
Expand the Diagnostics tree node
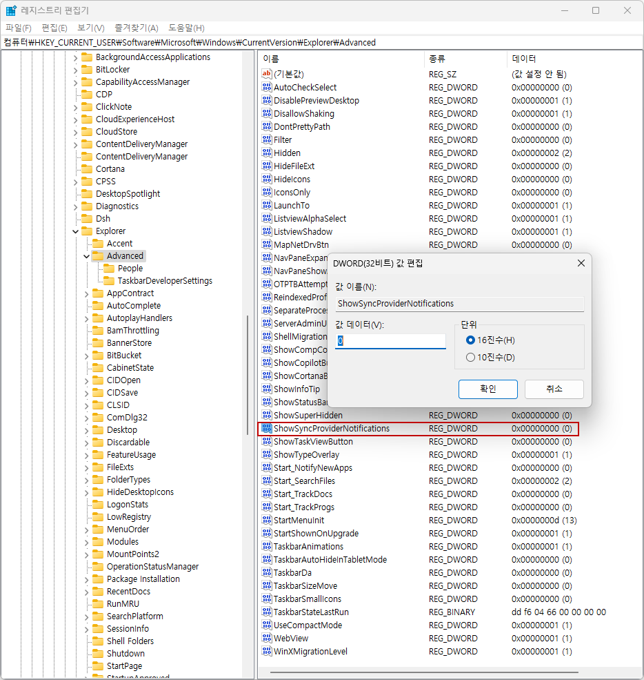(75, 207)
